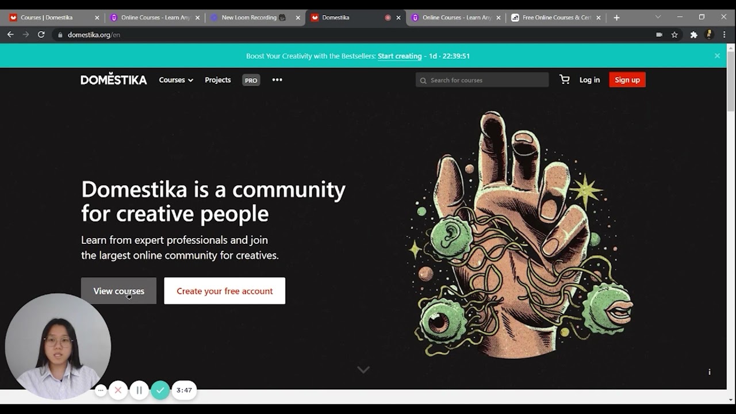Focus the Search for courses field
736x414 pixels.
(x=482, y=80)
